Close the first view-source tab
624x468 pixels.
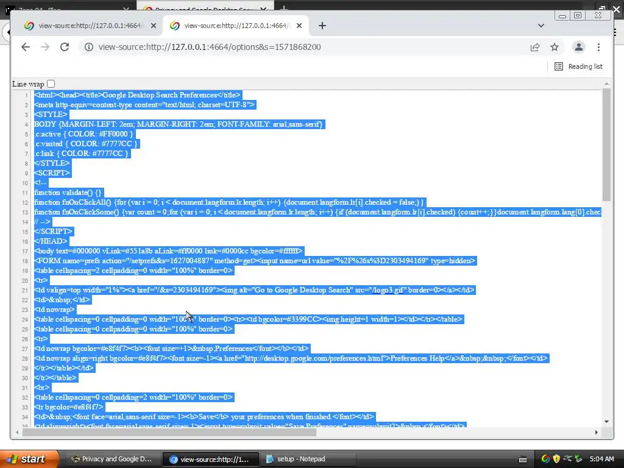point(154,26)
